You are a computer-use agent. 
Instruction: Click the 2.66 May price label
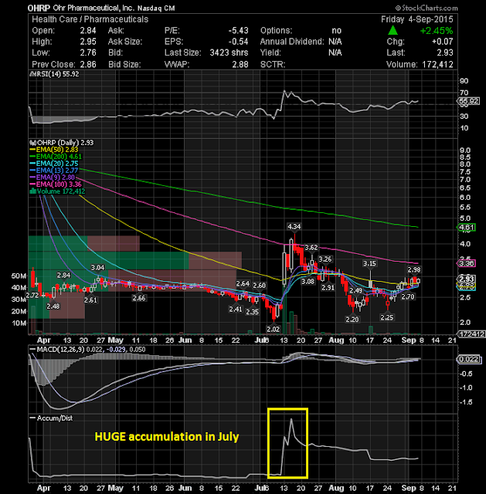click(139, 298)
